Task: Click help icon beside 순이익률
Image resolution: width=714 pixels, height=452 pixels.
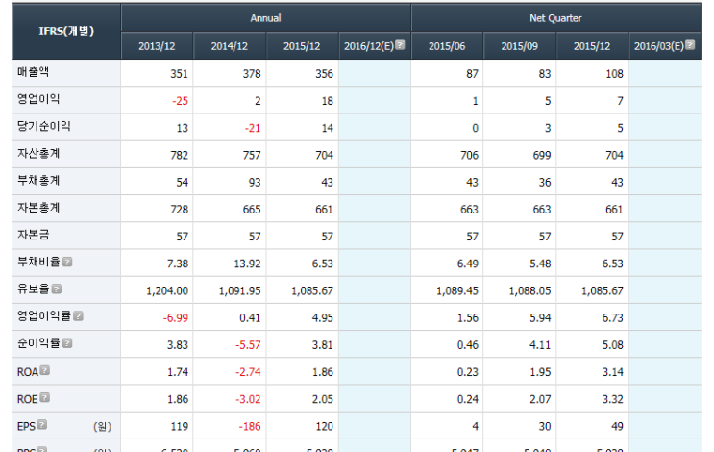Action: pos(67,343)
